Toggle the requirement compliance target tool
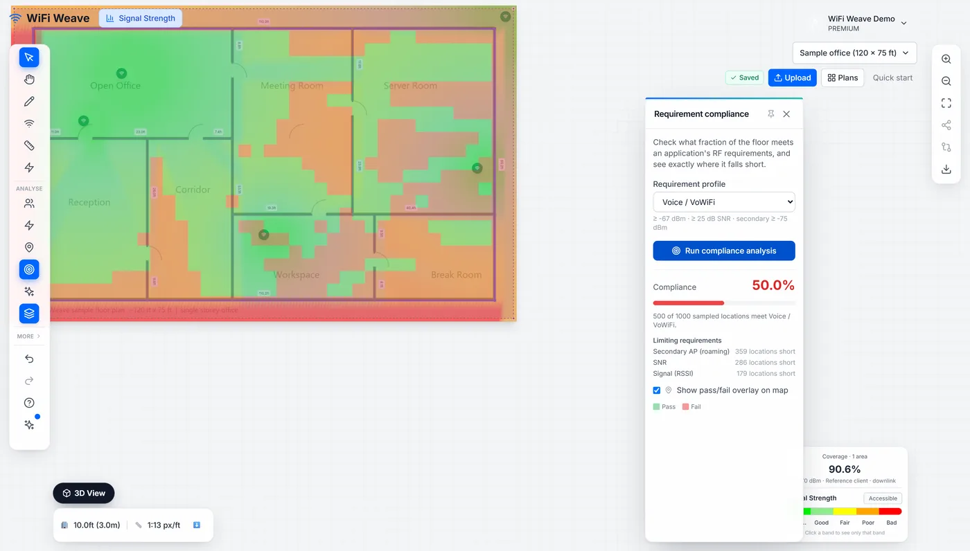Screen dimensions: 970x551 29,269
